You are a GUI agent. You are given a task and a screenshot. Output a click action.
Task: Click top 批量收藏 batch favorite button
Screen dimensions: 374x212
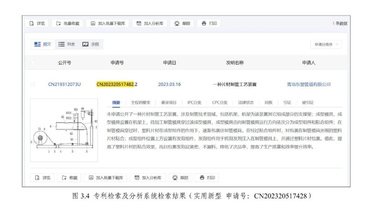coord(67,23)
